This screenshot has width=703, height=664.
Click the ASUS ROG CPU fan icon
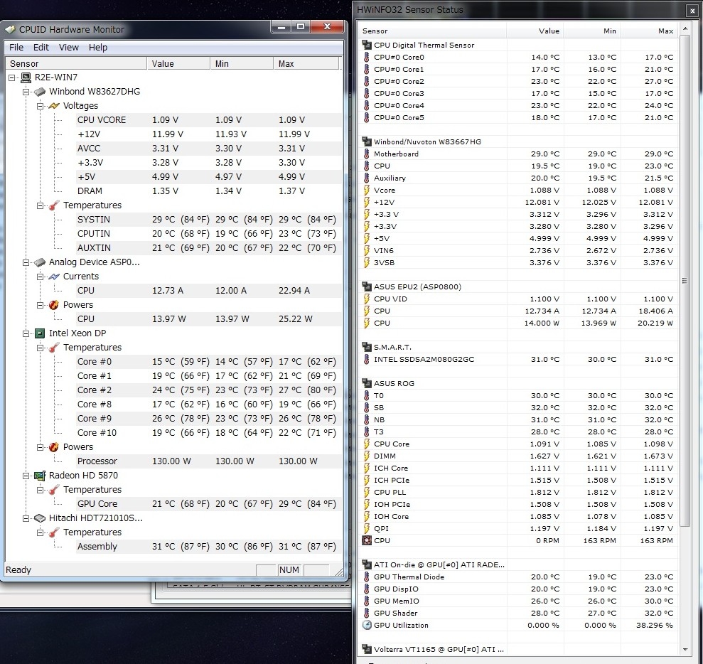367,541
